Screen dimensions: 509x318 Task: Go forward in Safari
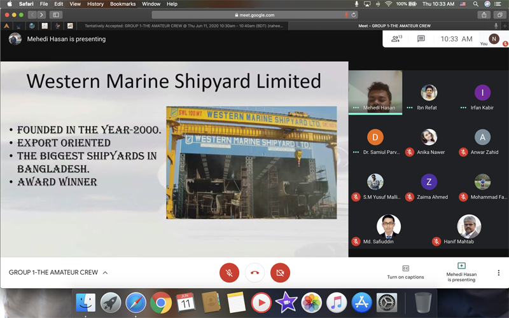click(41, 15)
